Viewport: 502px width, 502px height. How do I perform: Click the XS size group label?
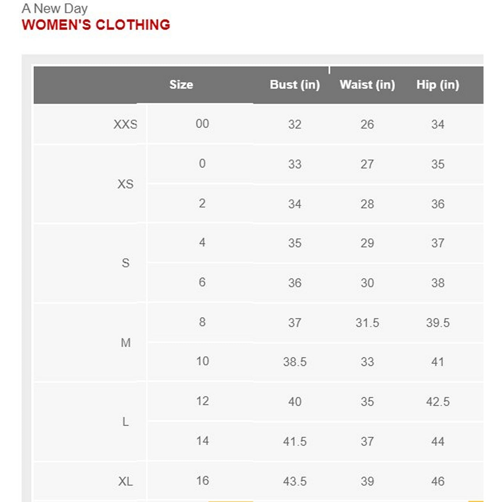click(x=125, y=184)
